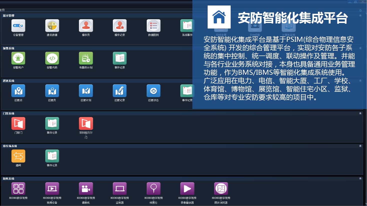This screenshot has width=367, height=206.
Task: Open 设备管理 in basic management
Action: [18, 26]
